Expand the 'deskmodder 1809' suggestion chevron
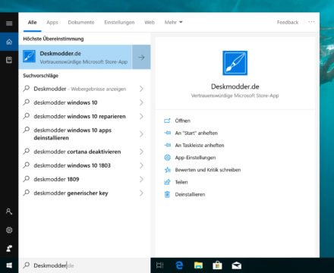The width and height of the screenshot is (334, 273). [x=141, y=179]
